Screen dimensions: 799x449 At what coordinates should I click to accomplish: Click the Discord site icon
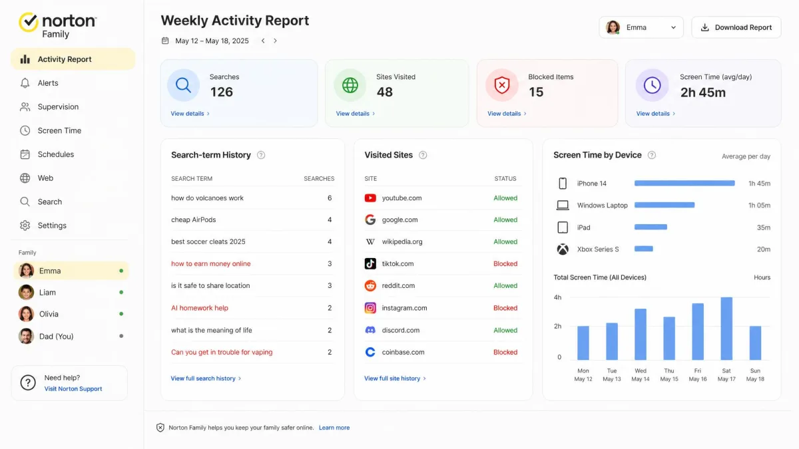click(370, 330)
